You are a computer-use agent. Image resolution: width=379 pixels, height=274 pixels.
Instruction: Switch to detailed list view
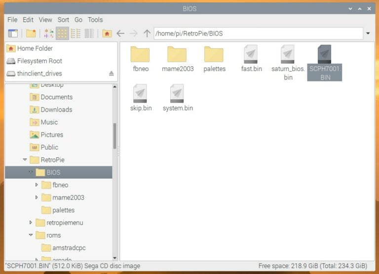pos(89,34)
